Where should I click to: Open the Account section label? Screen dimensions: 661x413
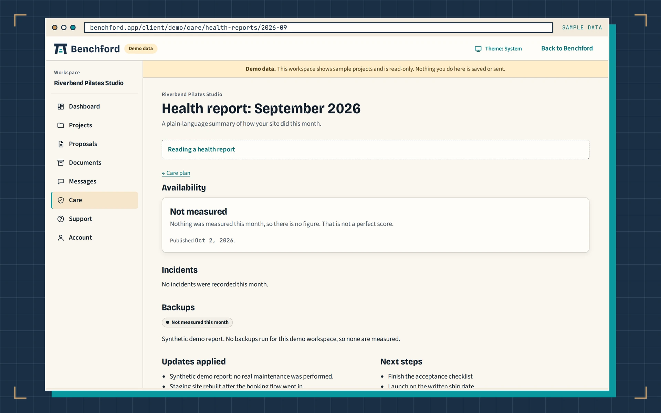pos(80,237)
